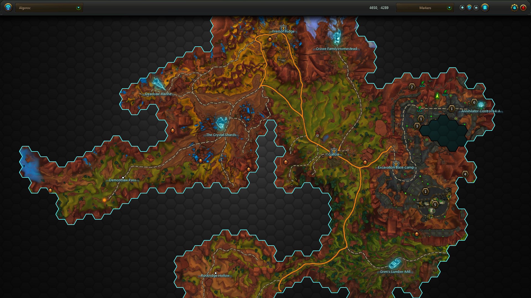Click the Gallow town marker icon
Viewport: 531px width, 298px height.
[x=334, y=151]
